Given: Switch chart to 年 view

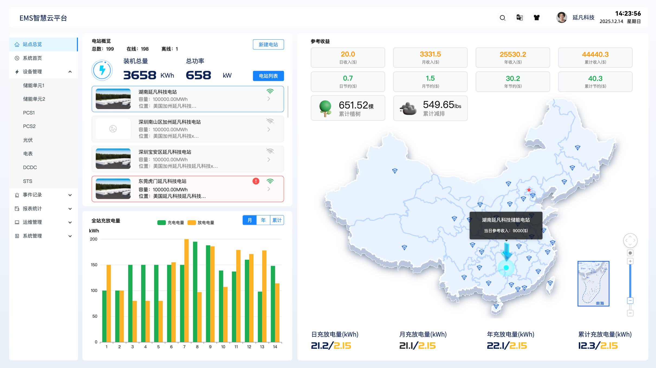Looking at the screenshot, I should [x=263, y=220].
